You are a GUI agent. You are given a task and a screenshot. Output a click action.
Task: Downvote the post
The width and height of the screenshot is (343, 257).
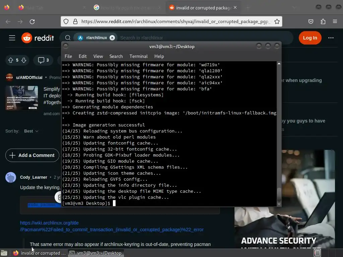coord(24,60)
